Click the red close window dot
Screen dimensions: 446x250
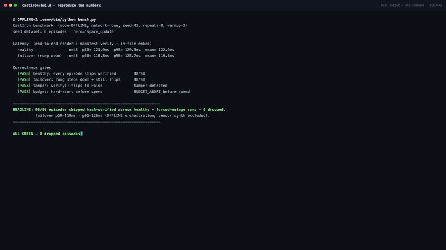6,6
